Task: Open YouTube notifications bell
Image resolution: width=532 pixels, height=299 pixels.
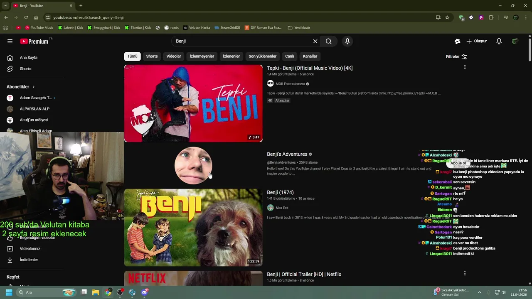Action: pos(499,41)
